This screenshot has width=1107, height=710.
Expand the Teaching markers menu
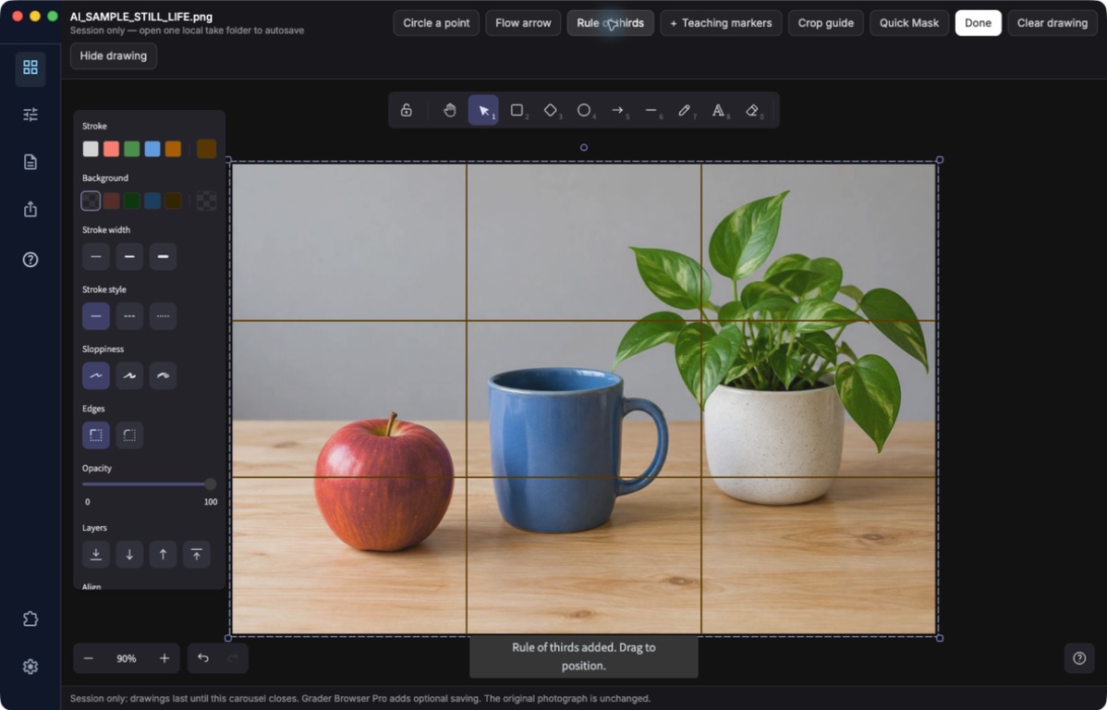[x=721, y=22]
